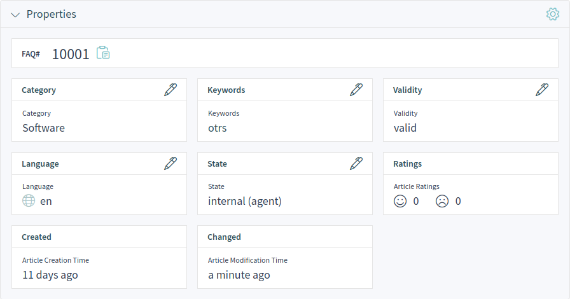
Task: Click the Article Modification Time label
Action: (x=247, y=260)
